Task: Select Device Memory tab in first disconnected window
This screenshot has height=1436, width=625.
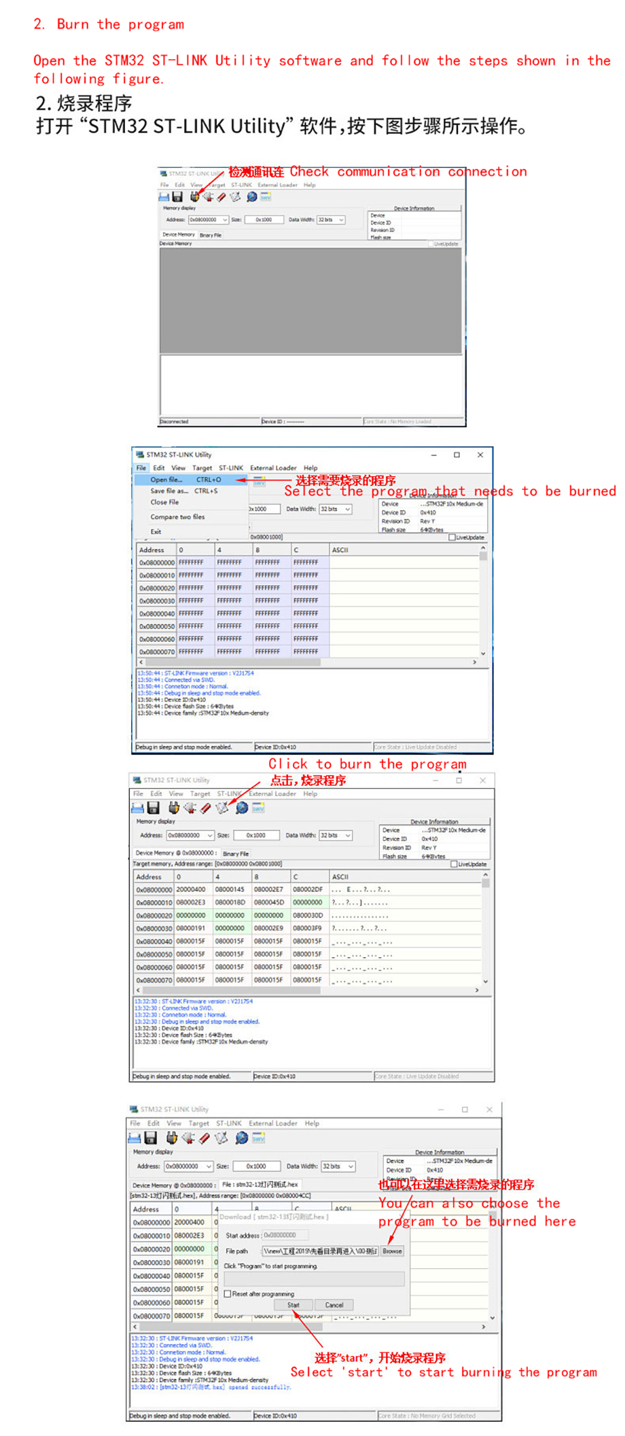Action: (178, 234)
